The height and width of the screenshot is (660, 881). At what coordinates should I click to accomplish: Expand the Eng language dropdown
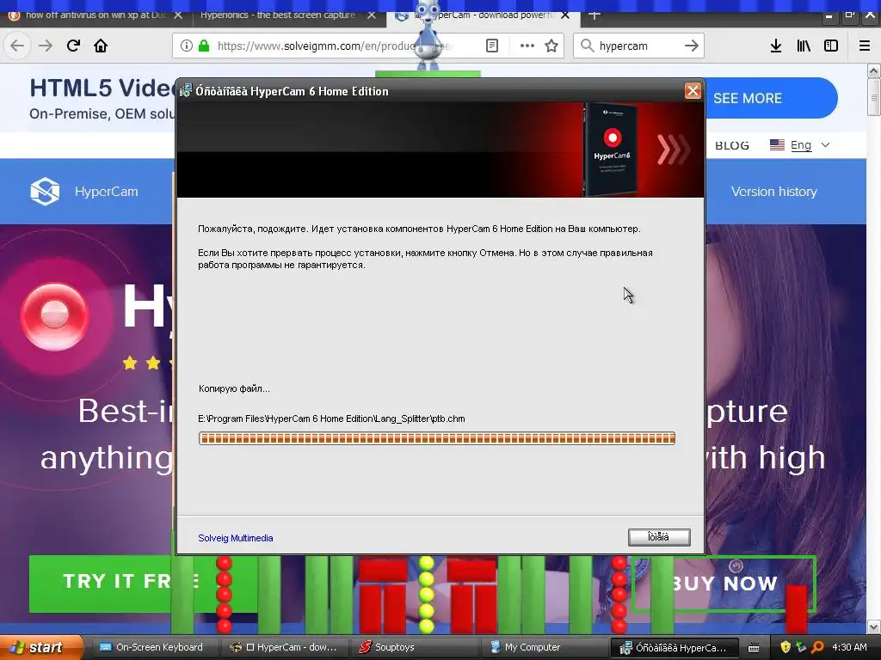pyautogui.click(x=800, y=145)
